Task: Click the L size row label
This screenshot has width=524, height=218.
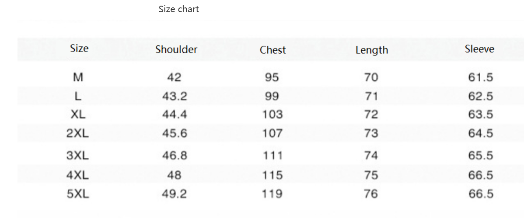Action: (78, 96)
